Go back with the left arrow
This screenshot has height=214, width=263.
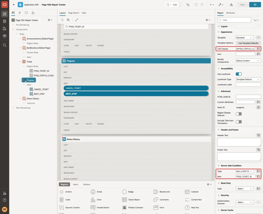coord(14,5)
